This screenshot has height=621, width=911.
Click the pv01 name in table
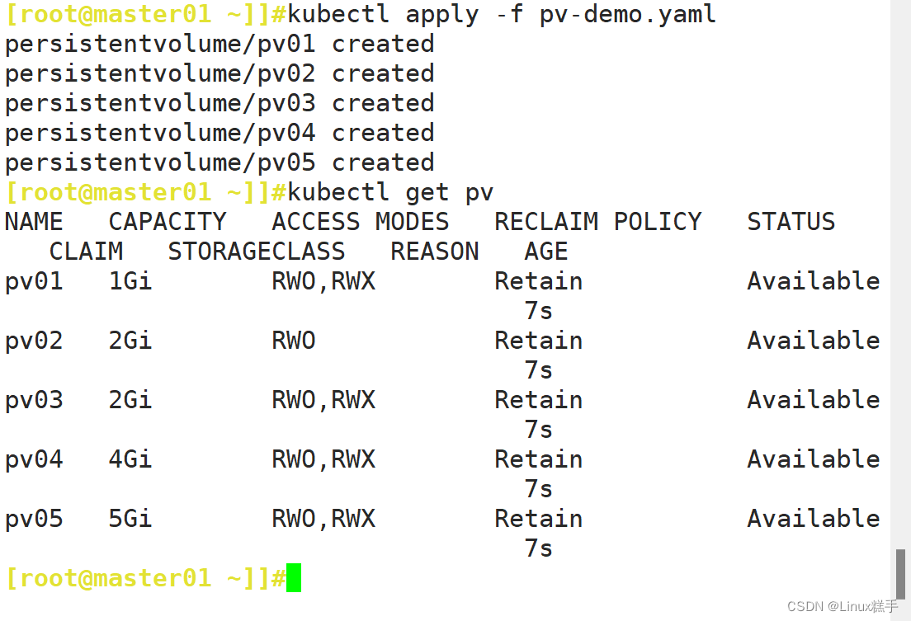click(34, 282)
